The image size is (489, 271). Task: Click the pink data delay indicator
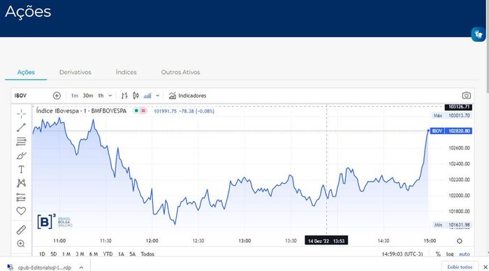click(x=143, y=110)
